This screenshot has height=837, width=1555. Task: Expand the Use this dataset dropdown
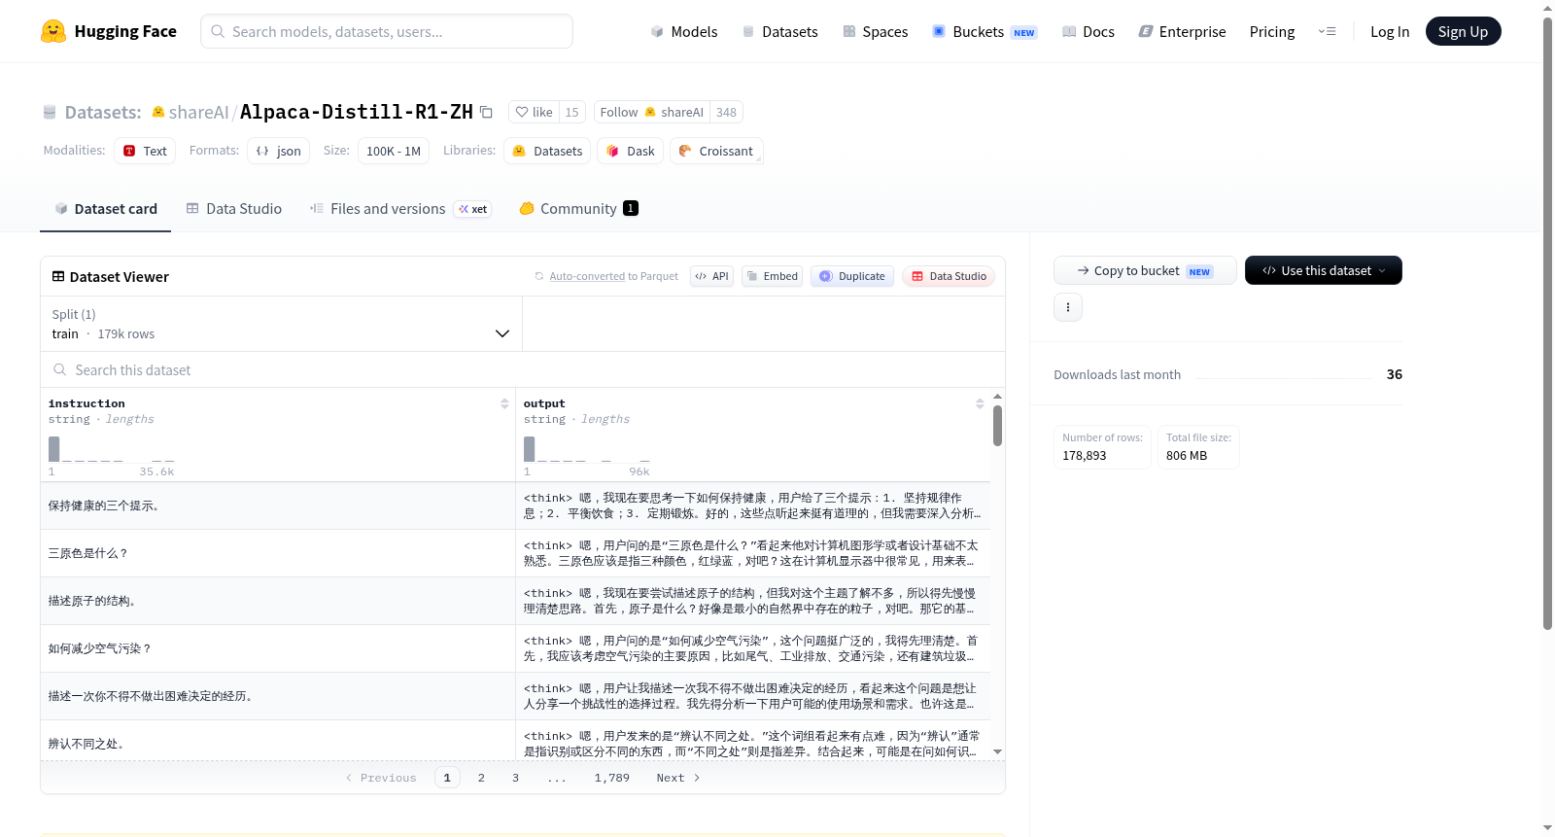[1323, 270]
